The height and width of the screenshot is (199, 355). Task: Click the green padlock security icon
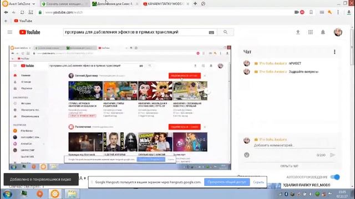(40, 12)
